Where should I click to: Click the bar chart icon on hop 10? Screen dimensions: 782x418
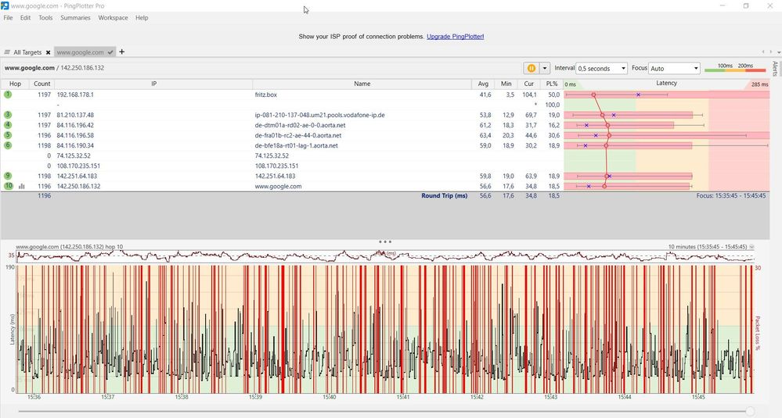click(x=22, y=186)
